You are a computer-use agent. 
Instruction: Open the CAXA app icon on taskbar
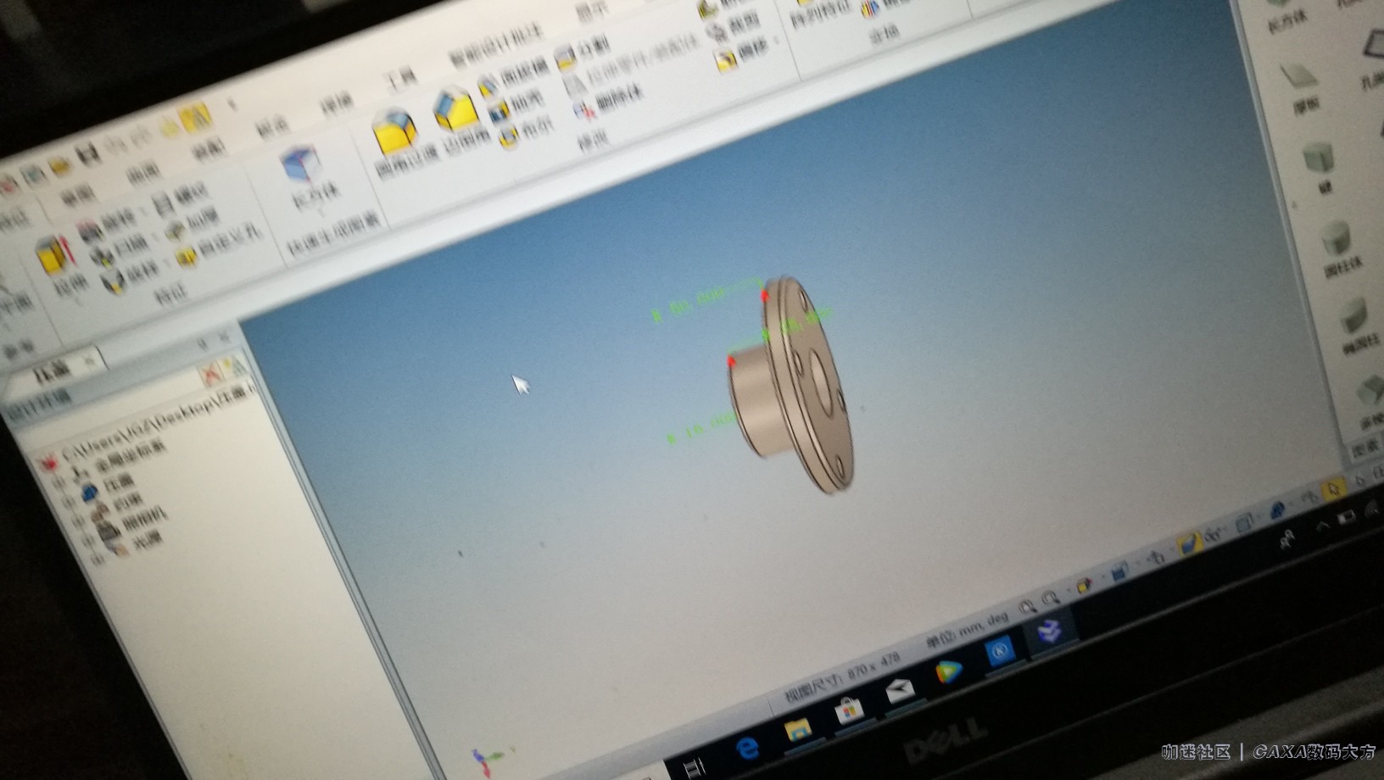click(1050, 631)
